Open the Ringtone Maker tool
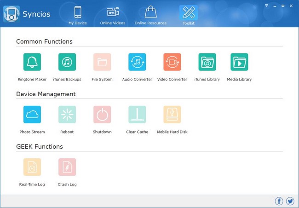The height and width of the screenshot is (208, 299). (32, 62)
